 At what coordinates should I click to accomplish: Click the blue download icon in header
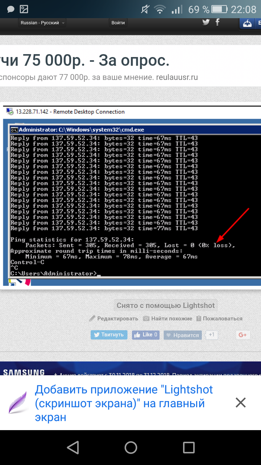pos(248,23)
